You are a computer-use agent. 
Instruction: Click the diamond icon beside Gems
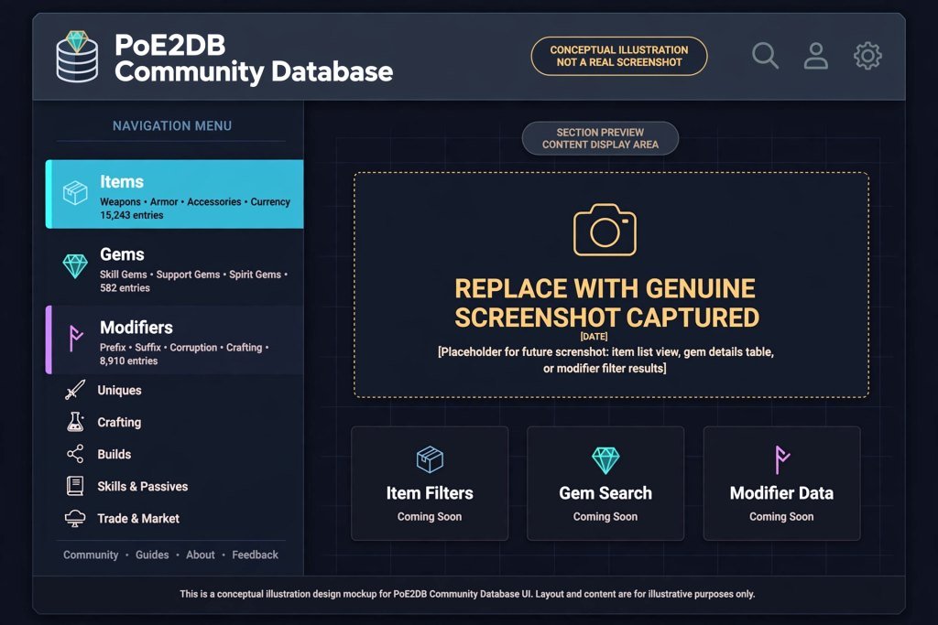click(75, 266)
